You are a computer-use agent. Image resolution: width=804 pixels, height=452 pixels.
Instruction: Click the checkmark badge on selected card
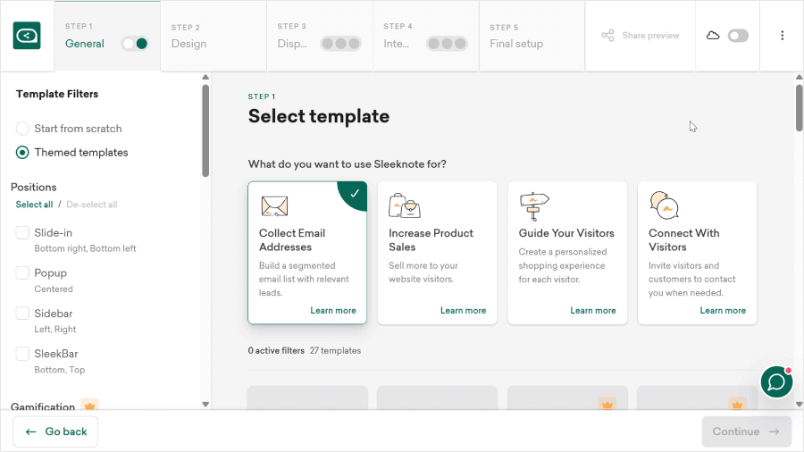pos(355,194)
